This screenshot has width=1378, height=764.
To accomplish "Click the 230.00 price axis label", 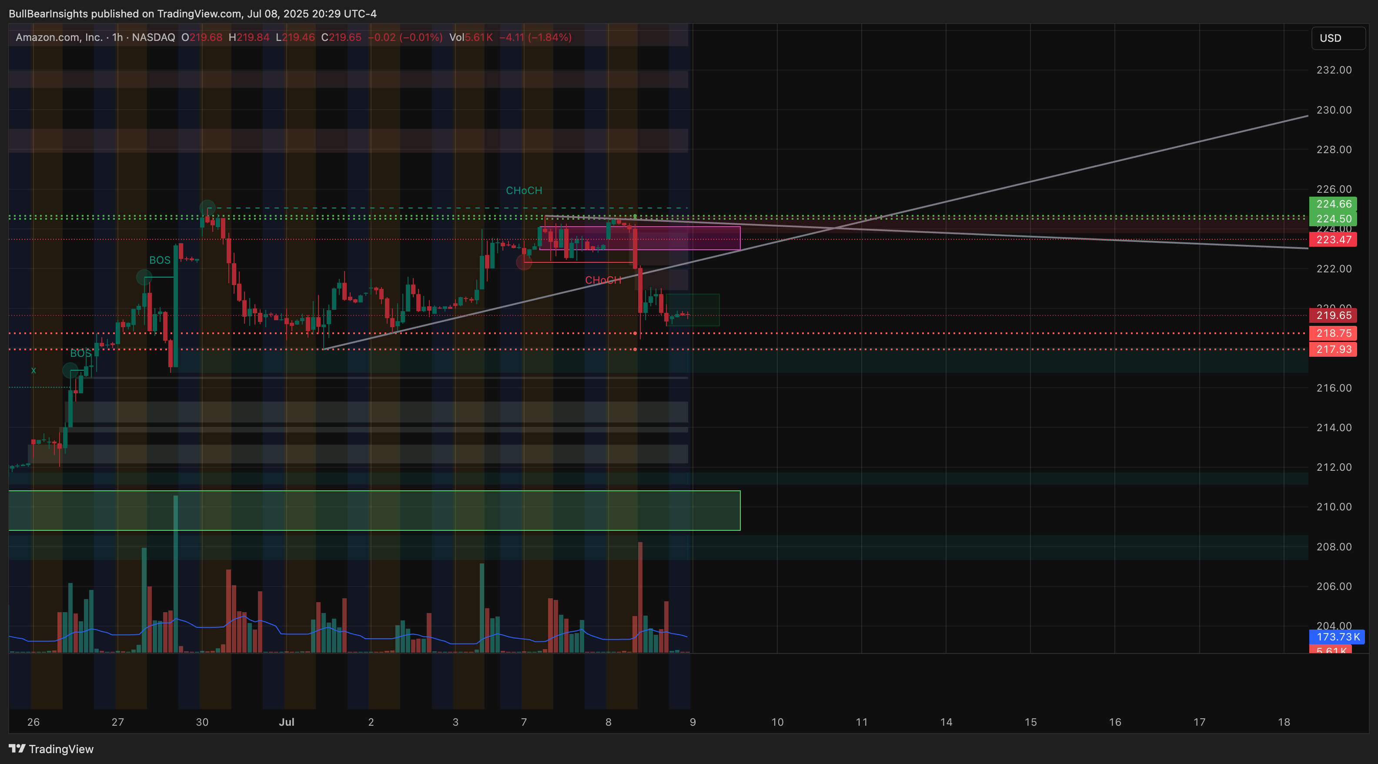I will pyautogui.click(x=1334, y=110).
